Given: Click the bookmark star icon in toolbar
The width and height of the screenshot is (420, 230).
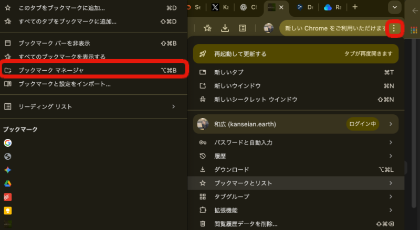Looking at the screenshot, I should coord(207,28).
